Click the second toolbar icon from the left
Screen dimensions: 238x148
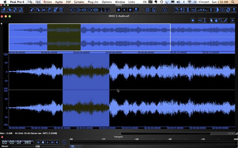(x=9, y=10)
